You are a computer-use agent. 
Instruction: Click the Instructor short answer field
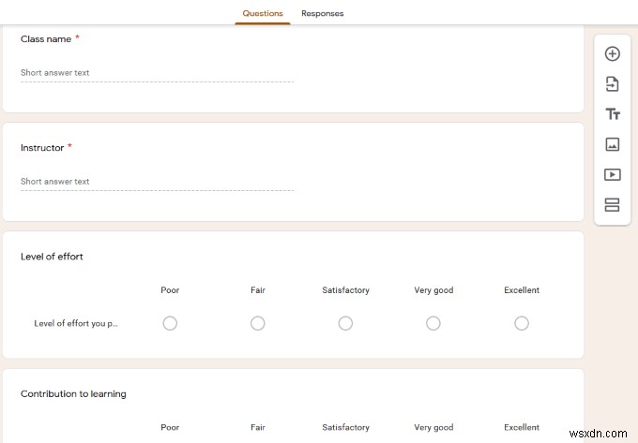157,182
